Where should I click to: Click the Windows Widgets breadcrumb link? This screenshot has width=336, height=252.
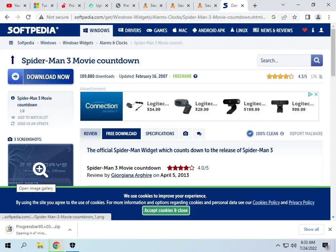[x=78, y=43]
